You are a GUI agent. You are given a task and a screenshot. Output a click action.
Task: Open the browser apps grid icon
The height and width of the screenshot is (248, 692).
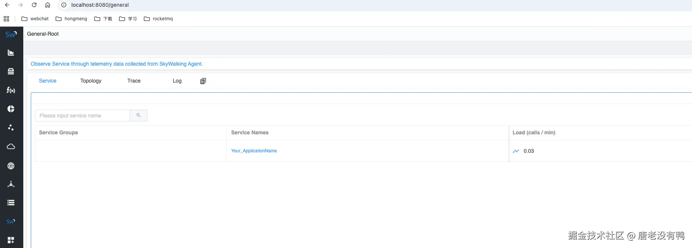[6, 19]
